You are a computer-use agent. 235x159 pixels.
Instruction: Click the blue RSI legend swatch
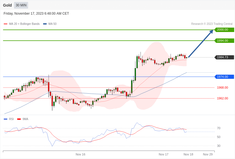pos(6,119)
